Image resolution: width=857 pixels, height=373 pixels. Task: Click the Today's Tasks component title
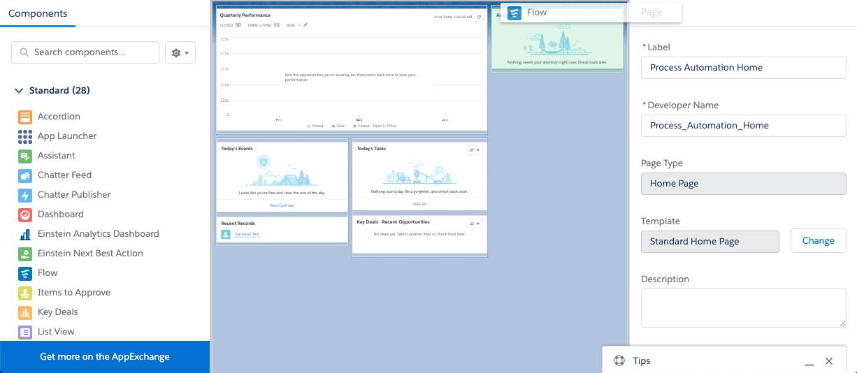(371, 149)
